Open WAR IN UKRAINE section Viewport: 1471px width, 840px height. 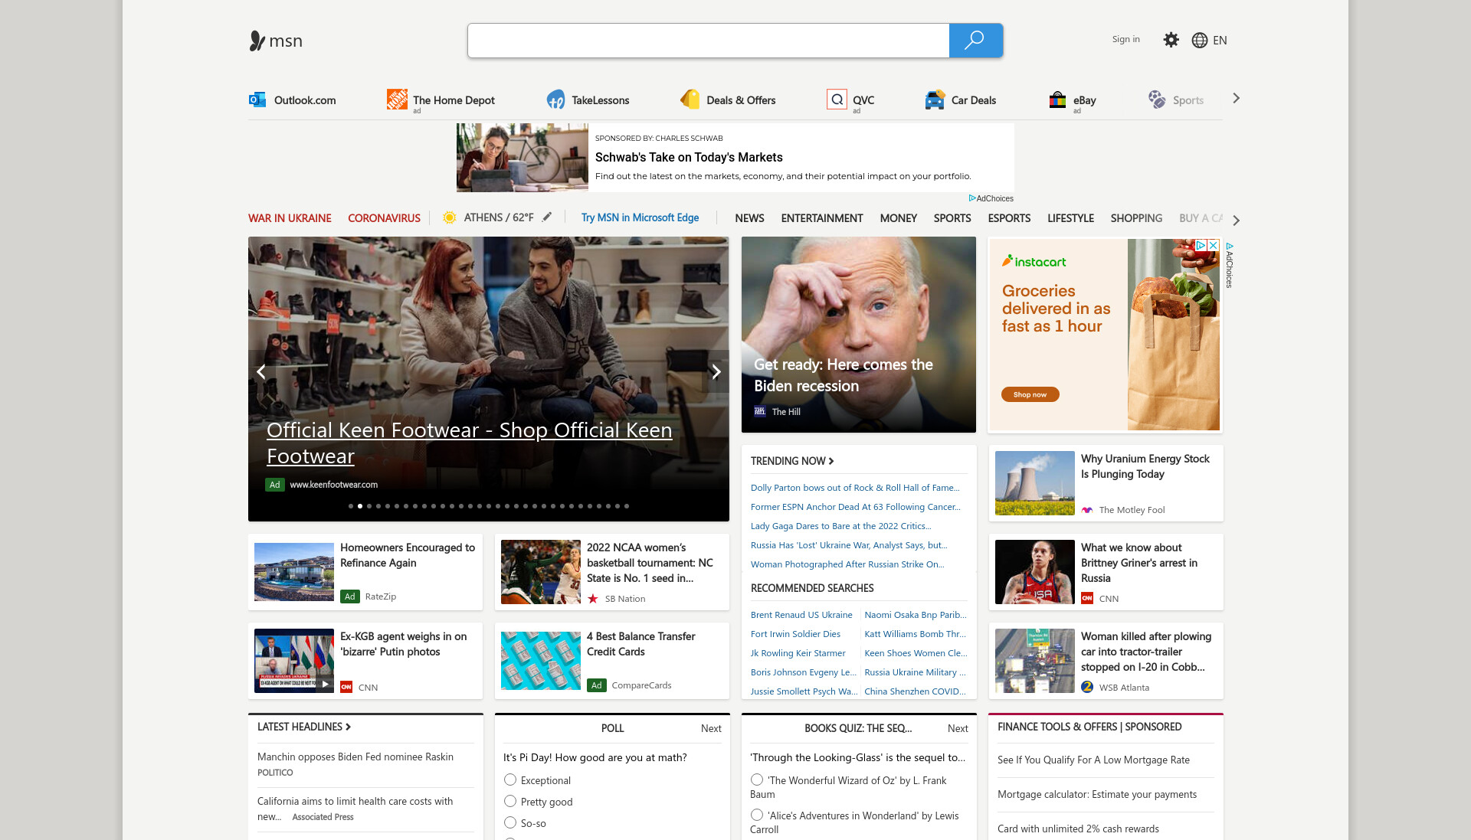coord(290,218)
